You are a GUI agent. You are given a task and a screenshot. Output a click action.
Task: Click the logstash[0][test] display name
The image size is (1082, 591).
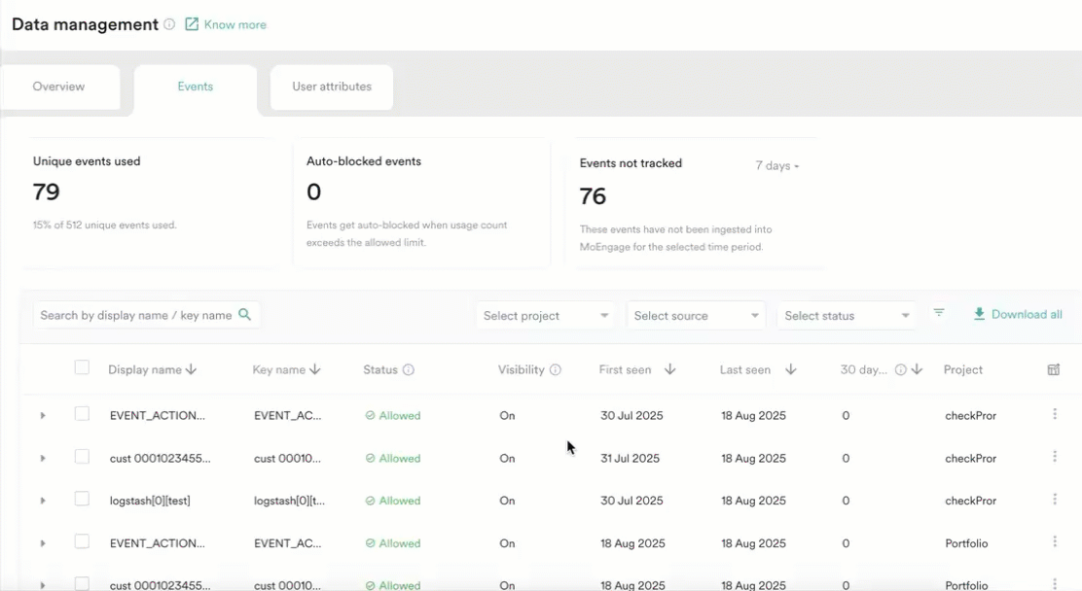click(x=150, y=501)
